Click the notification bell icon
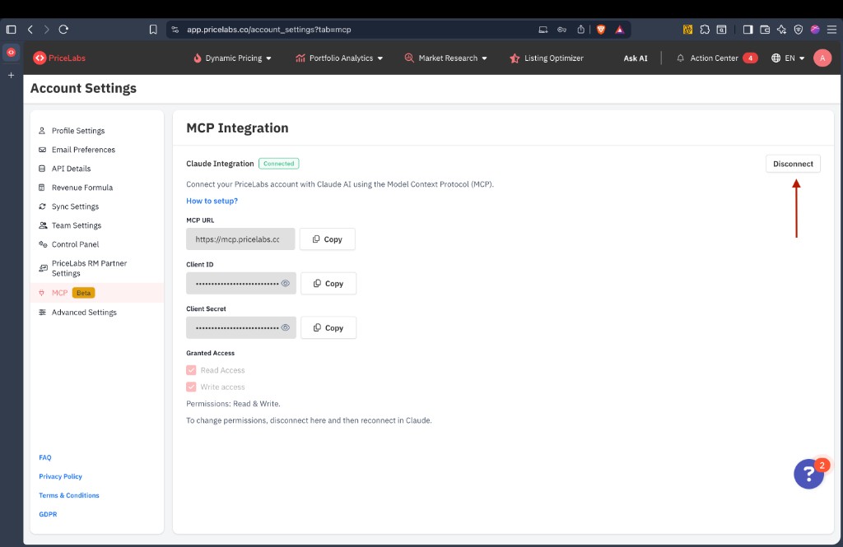Viewport: 843px width, 547px height. [680, 58]
